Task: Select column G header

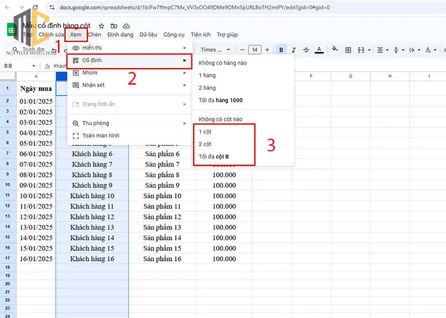Action: click(350, 76)
